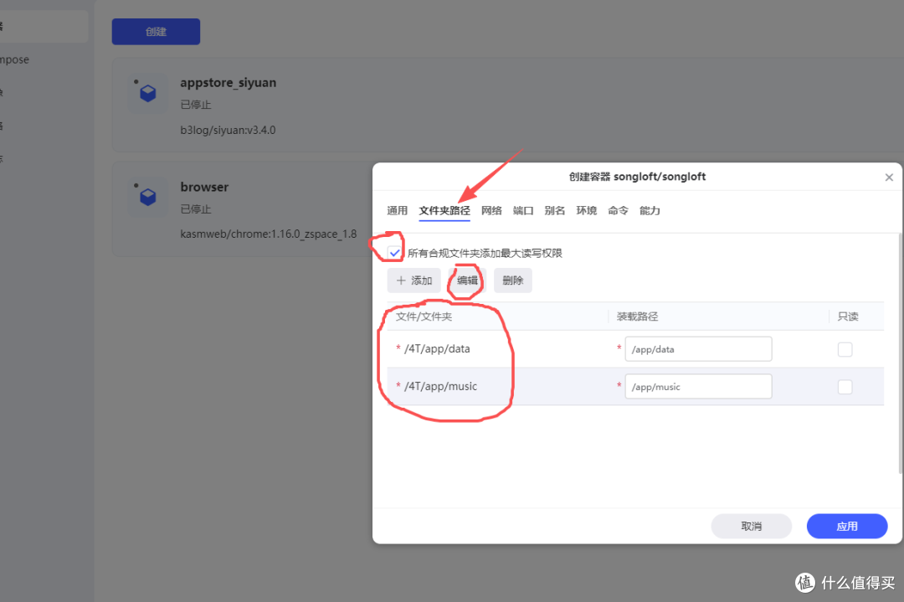Viewport: 904px width, 602px height.
Task: Click the 添加 button with plus icon
Action: [x=414, y=280]
